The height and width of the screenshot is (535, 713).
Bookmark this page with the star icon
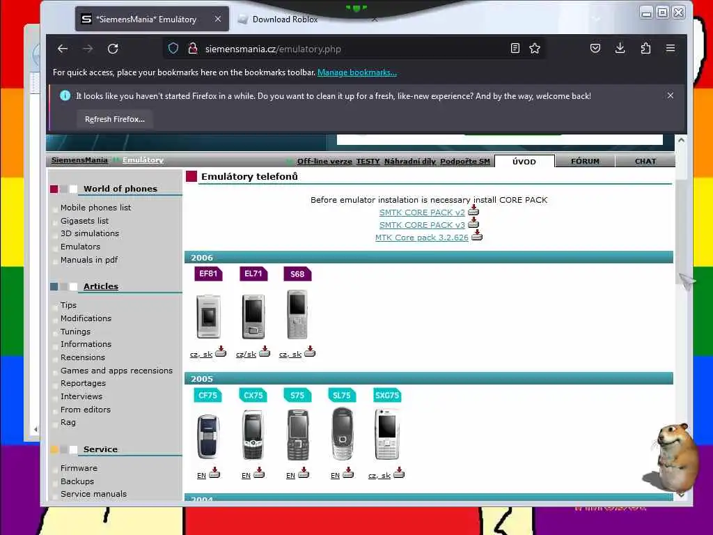click(535, 48)
